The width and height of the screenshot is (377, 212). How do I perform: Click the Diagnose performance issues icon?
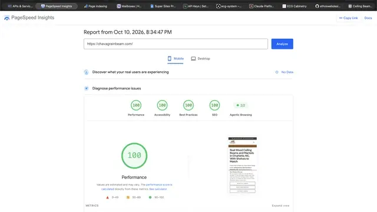87,88
